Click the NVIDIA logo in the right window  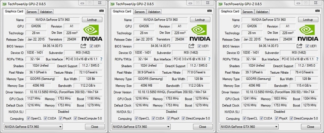pos(308,33)
